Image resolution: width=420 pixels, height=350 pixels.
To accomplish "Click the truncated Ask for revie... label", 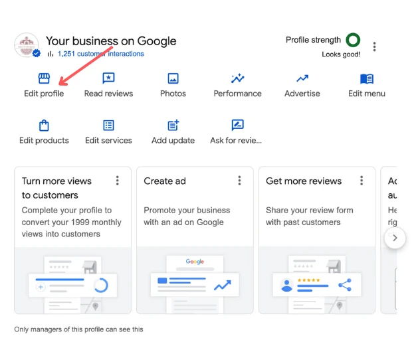I will 236,140.
